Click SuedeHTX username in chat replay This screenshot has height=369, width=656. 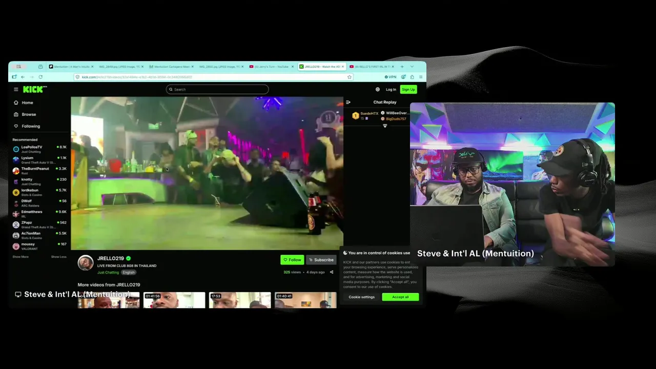coord(369,113)
